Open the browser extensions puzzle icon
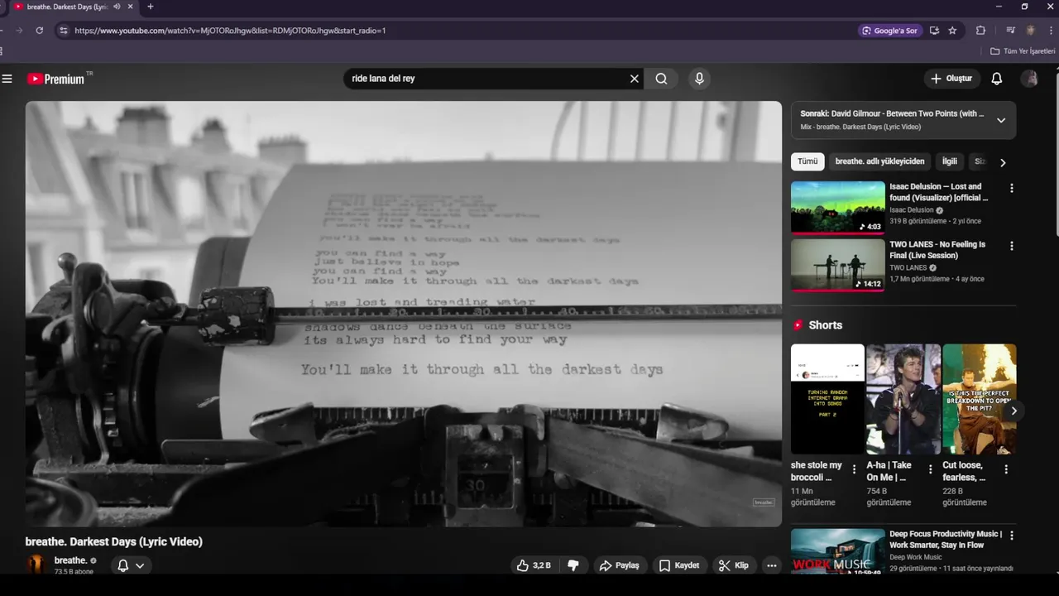Image resolution: width=1059 pixels, height=596 pixels. point(980,31)
